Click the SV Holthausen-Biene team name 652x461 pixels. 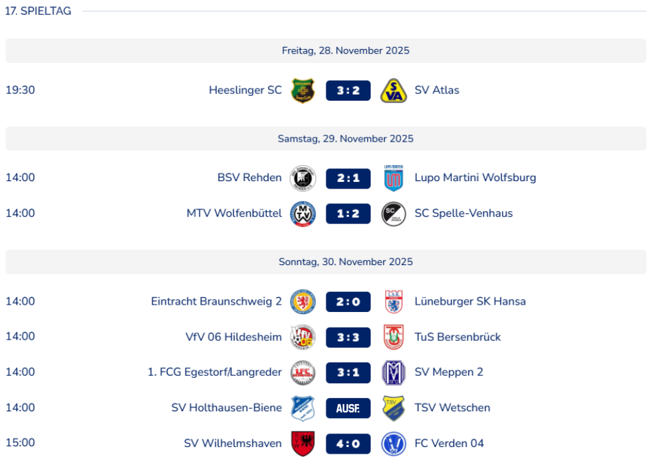click(x=226, y=408)
